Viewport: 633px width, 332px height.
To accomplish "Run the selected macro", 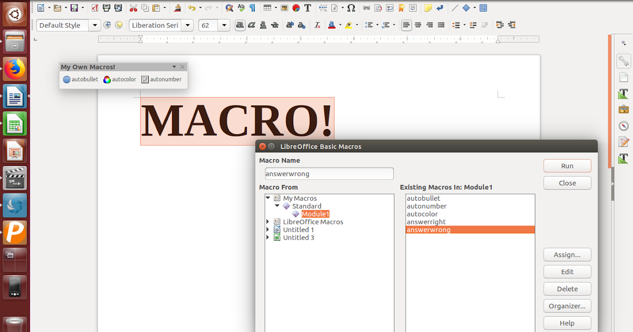I will click(567, 165).
